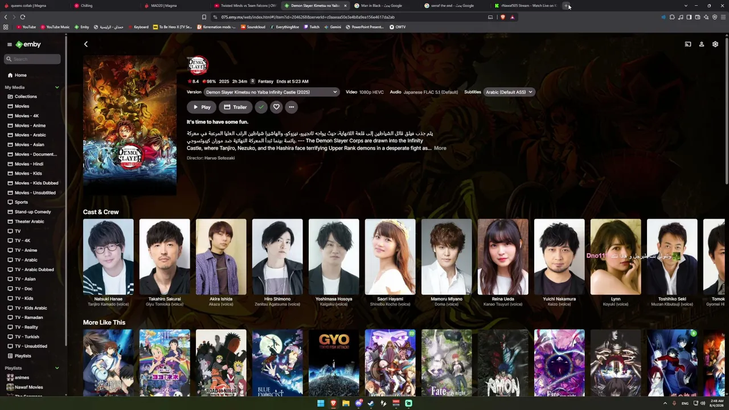
Task: Reload the page
Action: pos(23,17)
